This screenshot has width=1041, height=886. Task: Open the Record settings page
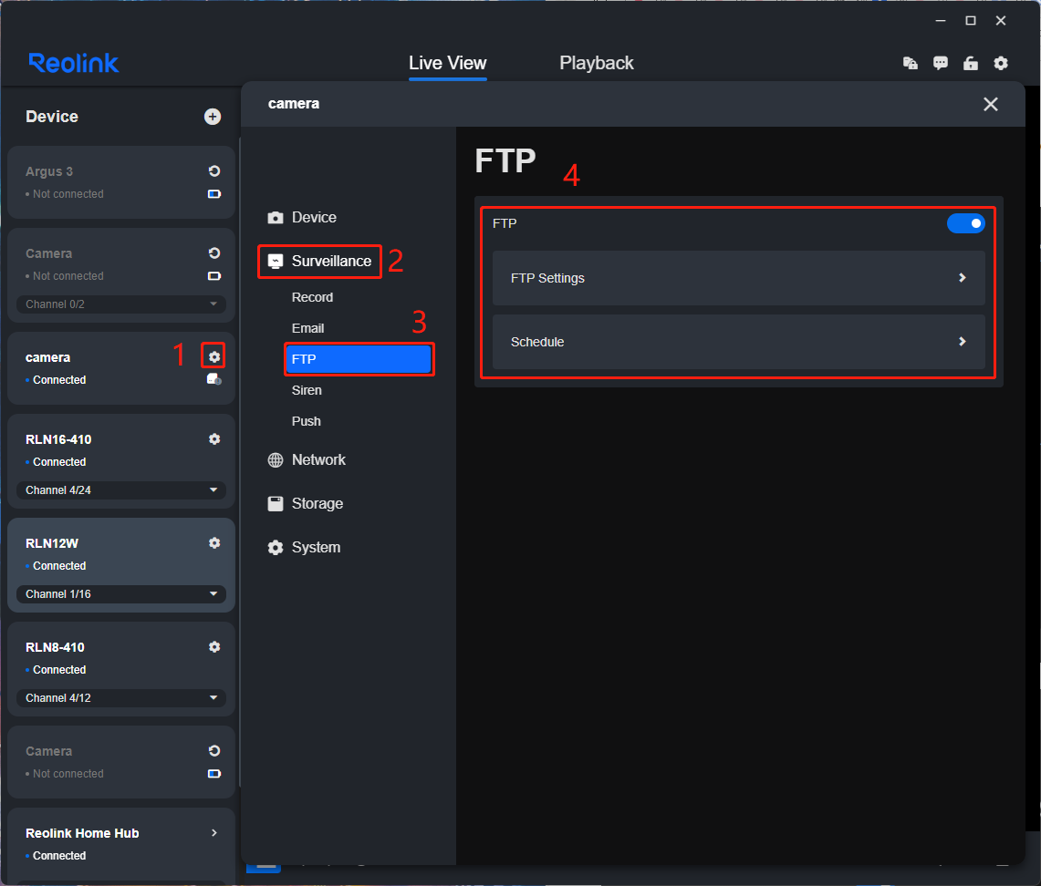click(x=312, y=297)
